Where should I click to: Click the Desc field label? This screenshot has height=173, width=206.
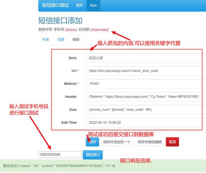click(x=73, y=58)
